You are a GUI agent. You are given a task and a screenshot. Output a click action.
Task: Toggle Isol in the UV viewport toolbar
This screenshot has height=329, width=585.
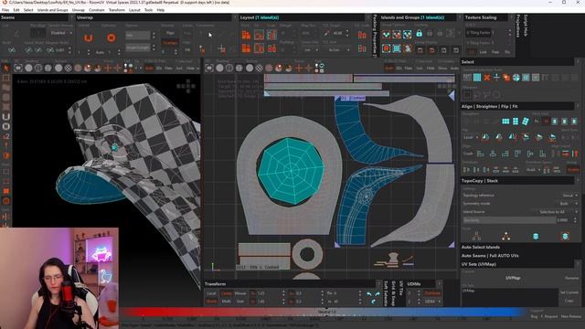[x=420, y=69]
